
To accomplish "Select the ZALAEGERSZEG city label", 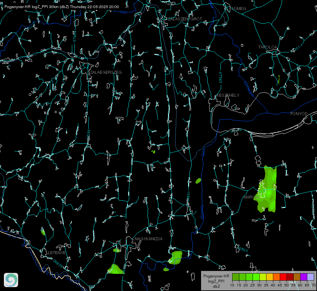I will [106, 72].
